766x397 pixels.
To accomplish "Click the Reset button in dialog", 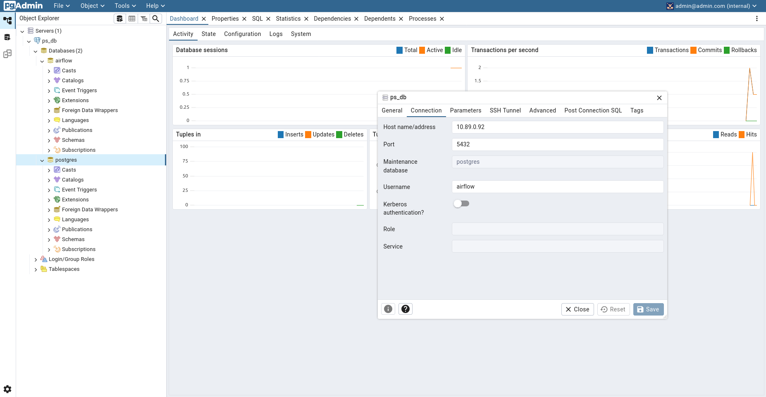I will pos(613,309).
